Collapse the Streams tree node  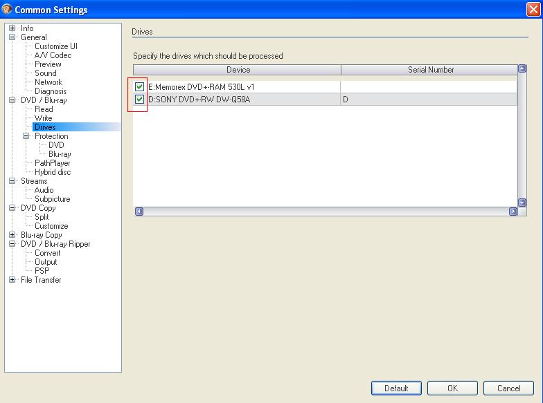(12, 181)
